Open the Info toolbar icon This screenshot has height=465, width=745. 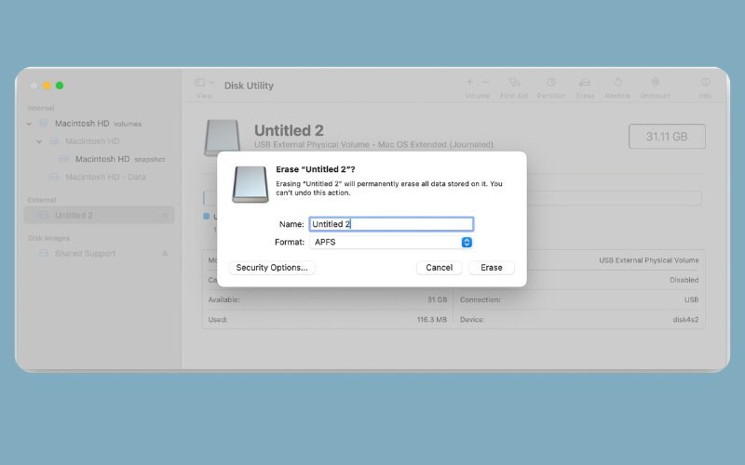705,84
